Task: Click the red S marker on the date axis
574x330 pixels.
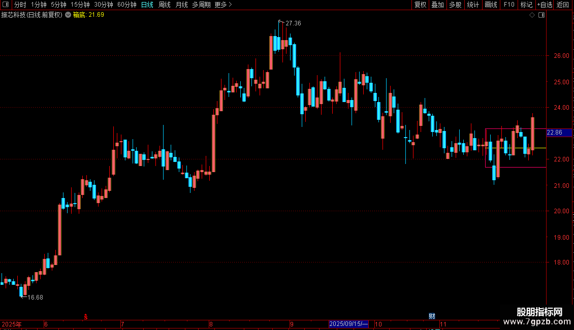Action: click(x=86, y=317)
